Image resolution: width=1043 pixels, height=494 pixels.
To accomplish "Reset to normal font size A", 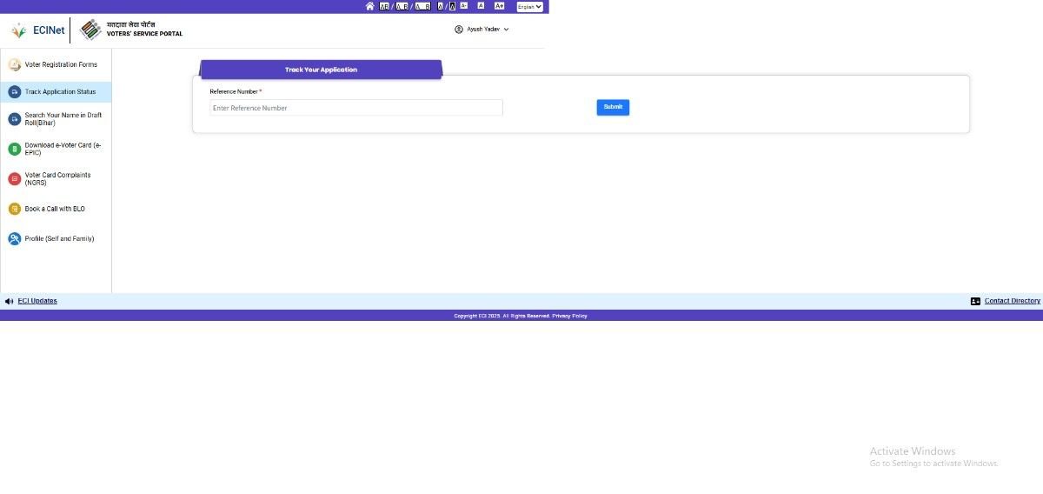I will point(481,6).
